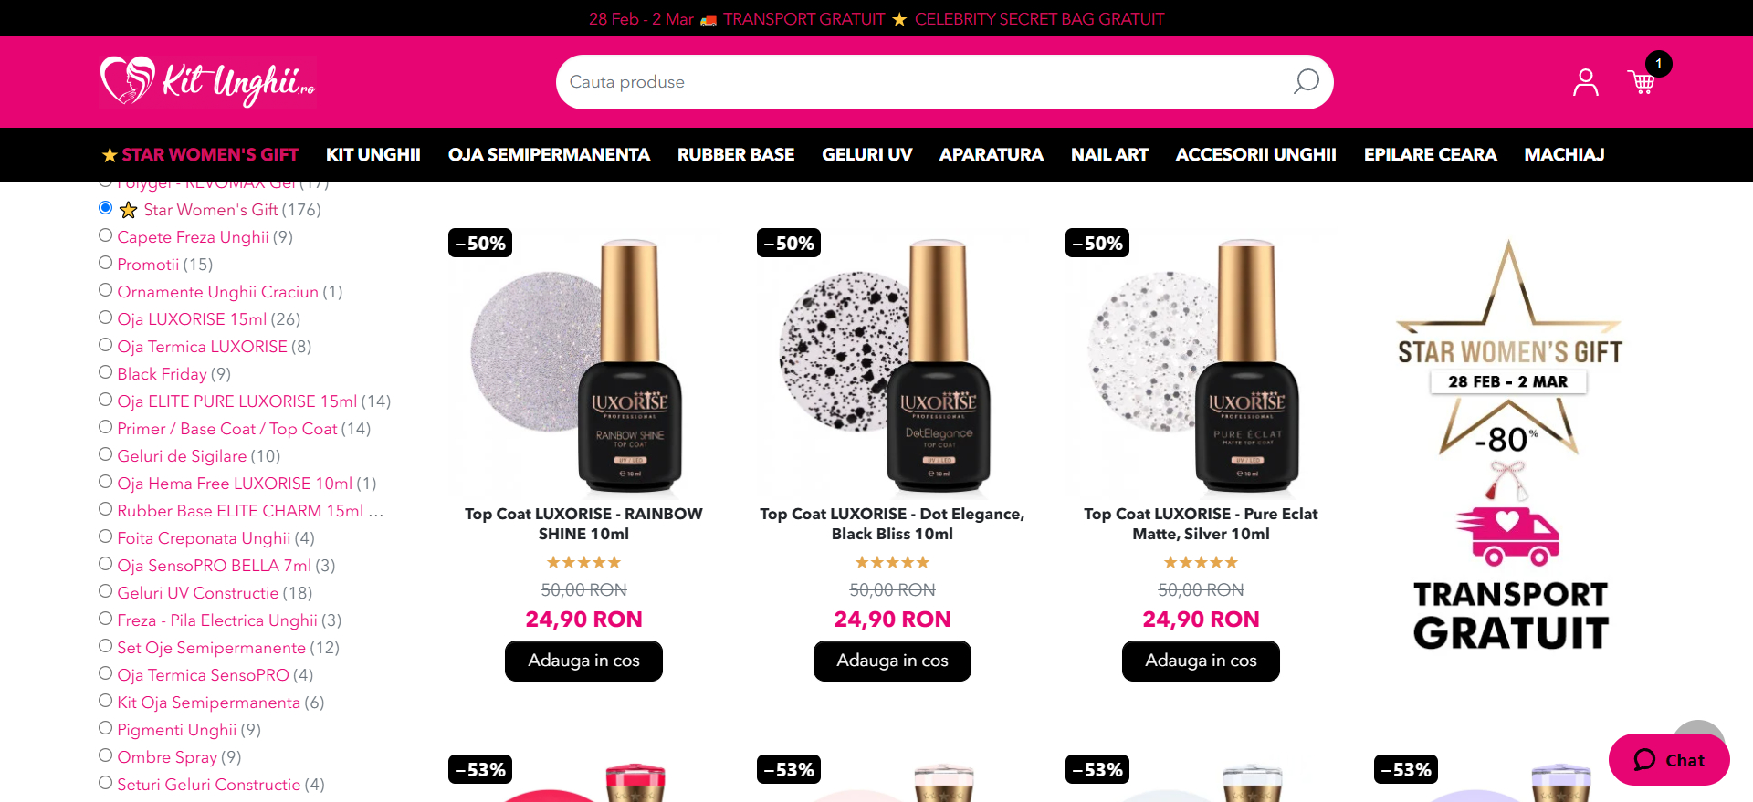Open the NAIL ART menu item
Screen dimensions: 1753x802
pyautogui.click(x=1109, y=155)
